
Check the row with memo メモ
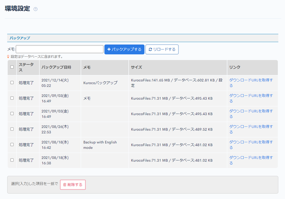(x=12, y=98)
